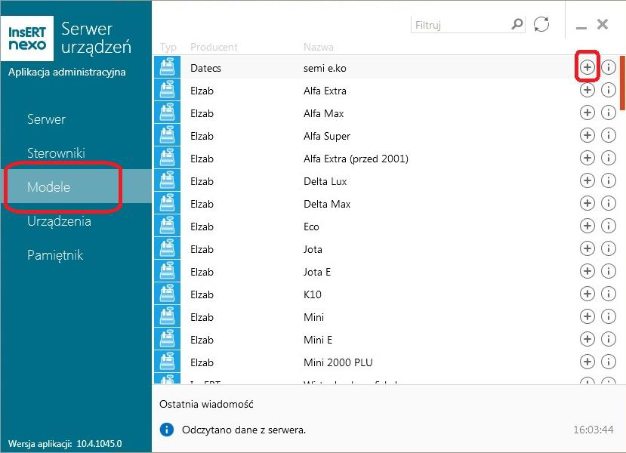Click device type icon for Elzab Eco
Viewport: 626px width, 453px height.
167,226
